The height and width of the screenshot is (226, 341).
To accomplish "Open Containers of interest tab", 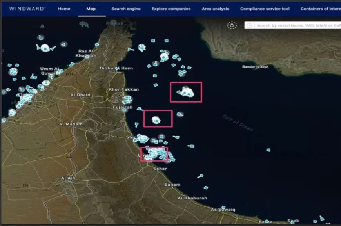I will 320,9.
